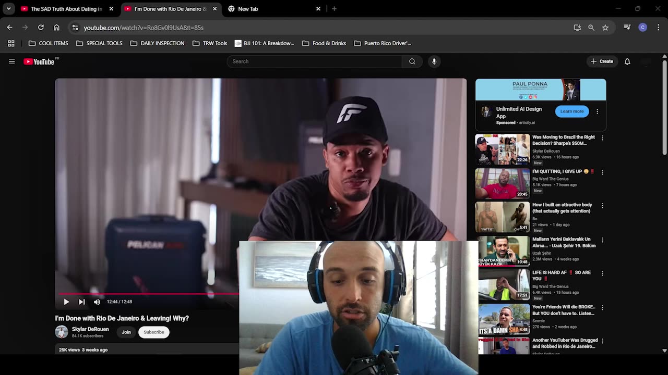Screen dimensions: 668x375
Task: Open 'LIFE IS HARD AF' title link
Action: click(562, 276)
